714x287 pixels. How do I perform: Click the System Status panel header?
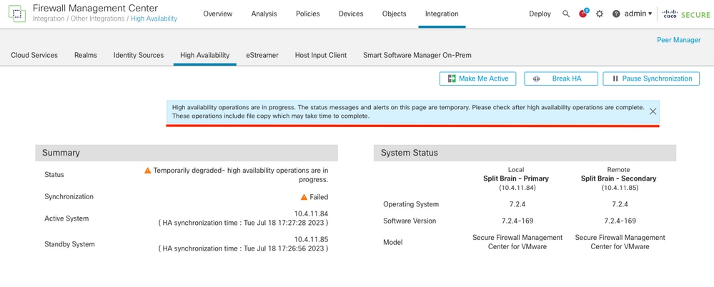[525, 153]
